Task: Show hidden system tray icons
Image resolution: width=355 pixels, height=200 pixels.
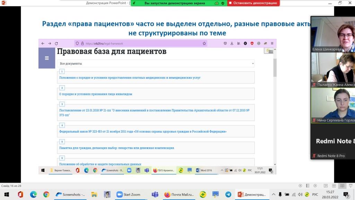Action: point(274,194)
